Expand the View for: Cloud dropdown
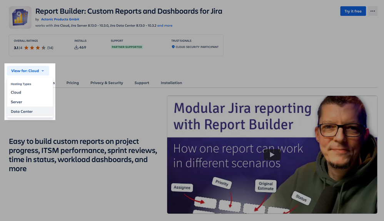384x221 pixels. [x=28, y=71]
